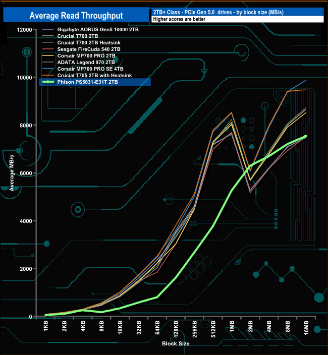Click the orange Crucial T705 legend line swatch
The height and width of the screenshot is (355, 328).
click(x=48, y=76)
